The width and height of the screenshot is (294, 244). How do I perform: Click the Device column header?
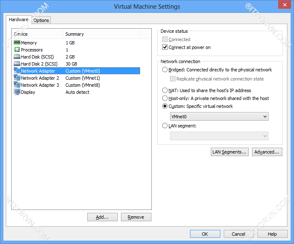[x=37, y=34]
